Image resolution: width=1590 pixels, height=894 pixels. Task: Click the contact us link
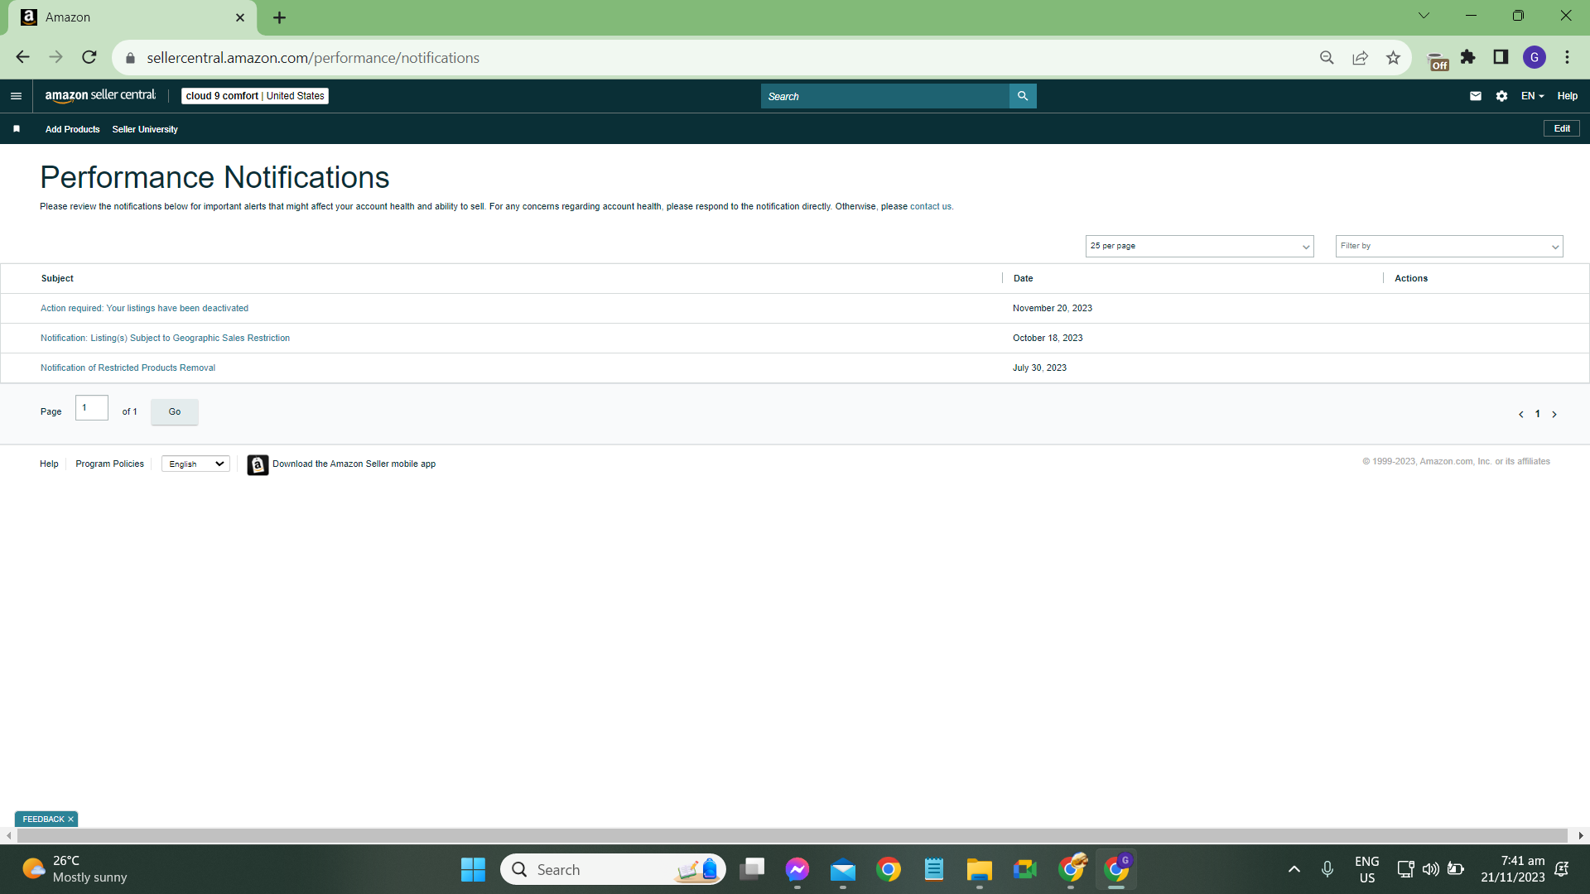931,206
